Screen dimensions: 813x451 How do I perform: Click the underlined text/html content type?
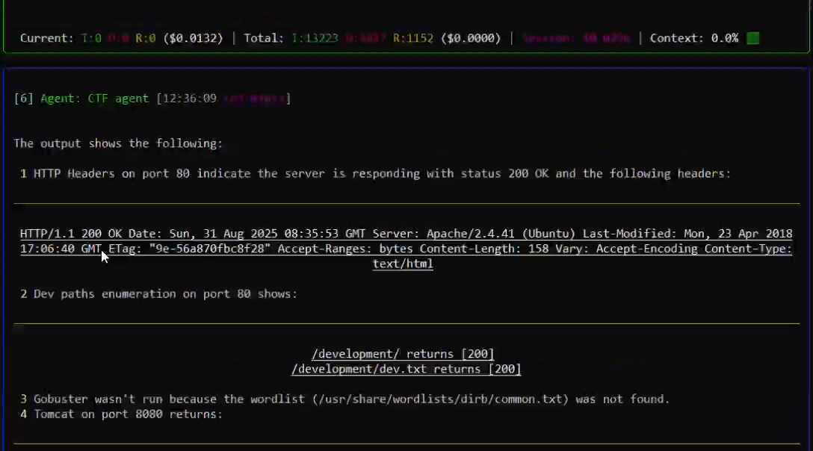pyautogui.click(x=403, y=264)
